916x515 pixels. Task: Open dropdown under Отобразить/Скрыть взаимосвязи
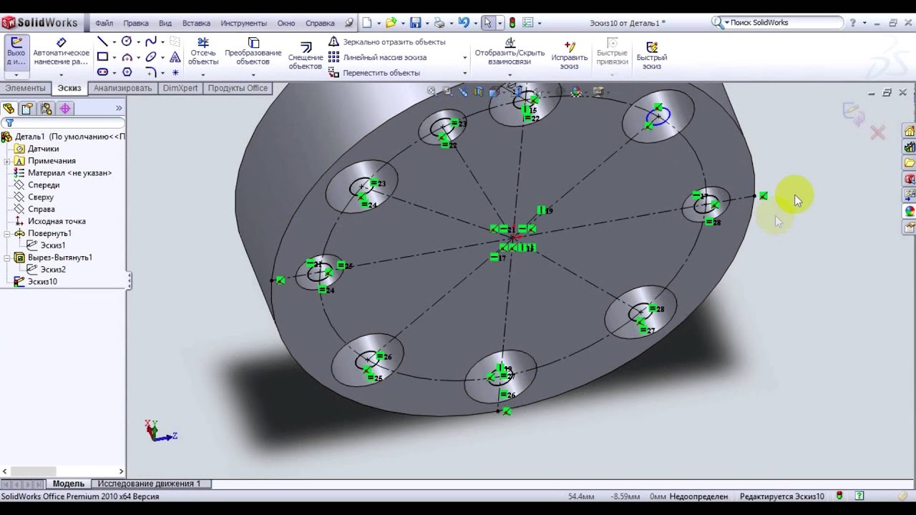click(x=510, y=74)
